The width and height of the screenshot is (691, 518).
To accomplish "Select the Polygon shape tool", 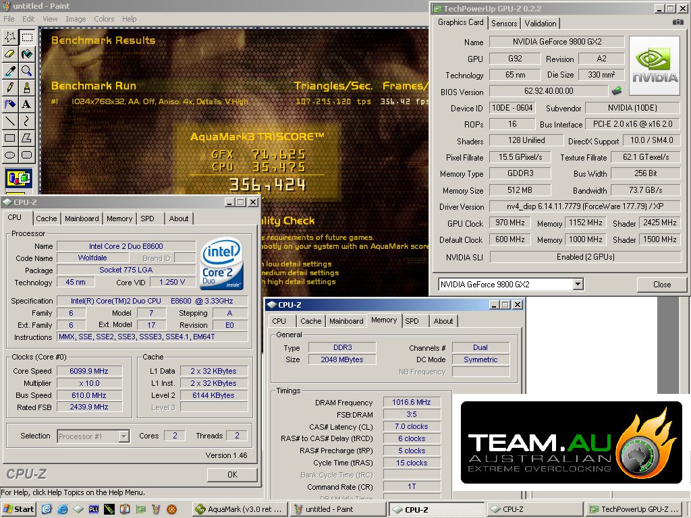I will (27, 138).
